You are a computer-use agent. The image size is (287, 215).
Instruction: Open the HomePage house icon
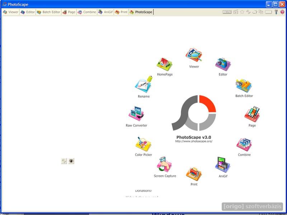[x=165, y=64]
